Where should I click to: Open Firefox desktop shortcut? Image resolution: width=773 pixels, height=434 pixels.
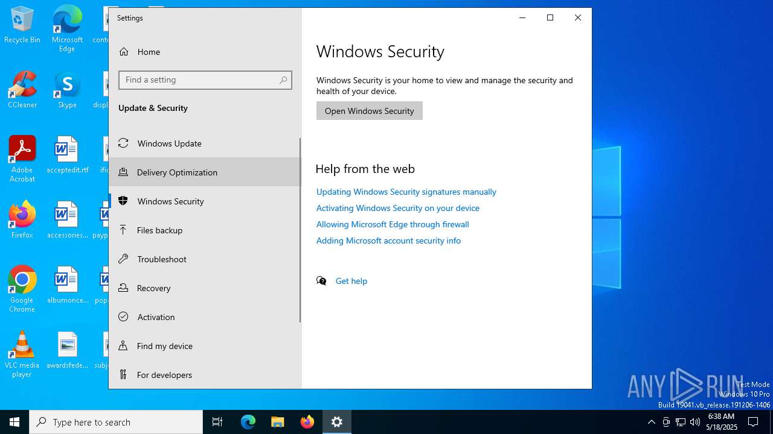point(22,220)
